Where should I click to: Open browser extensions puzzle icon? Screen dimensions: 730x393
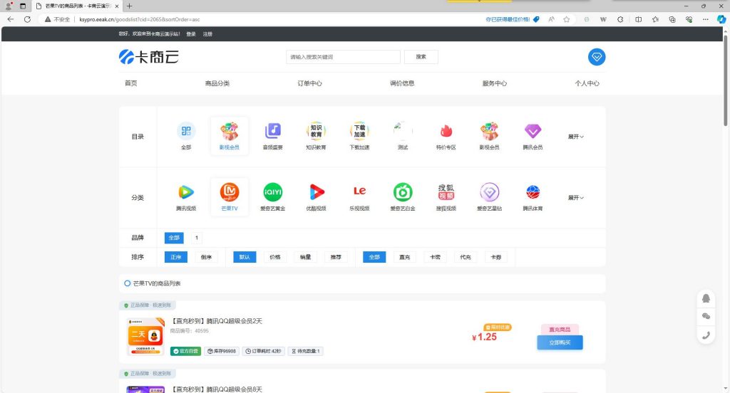click(x=620, y=19)
